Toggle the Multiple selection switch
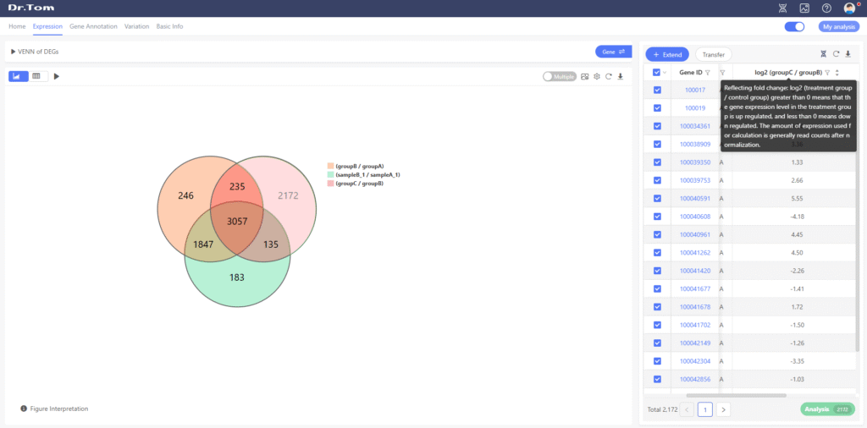This screenshot has width=867, height=428. pos(560,76)
